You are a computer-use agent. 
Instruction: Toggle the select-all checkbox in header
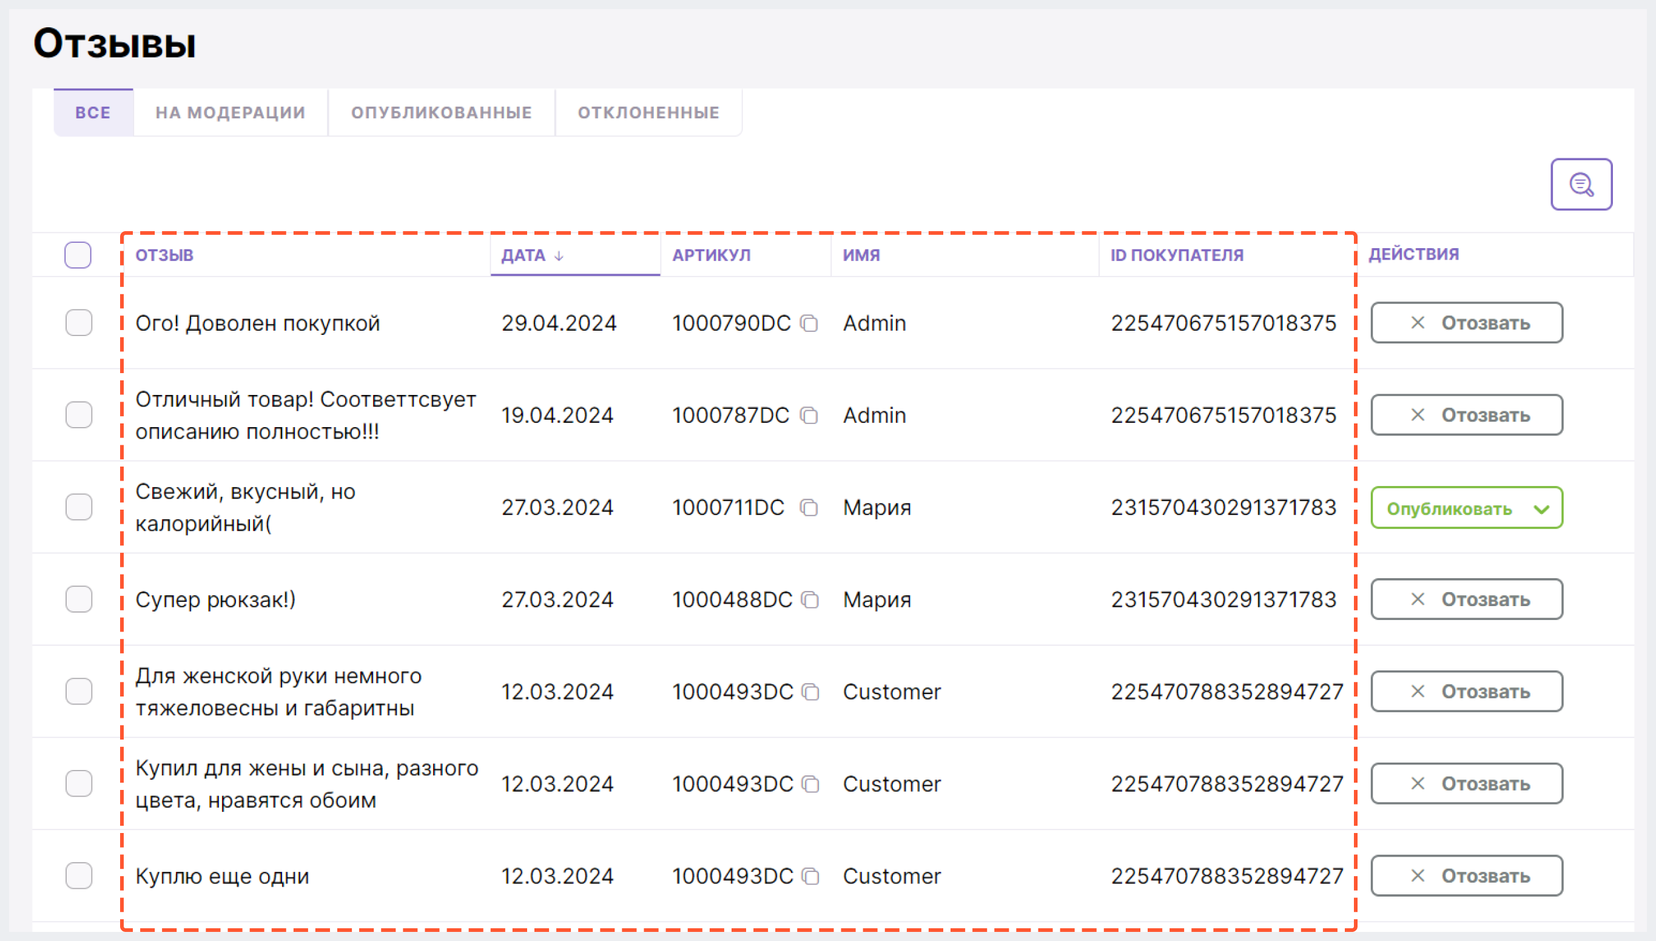(x=78, y=255)
